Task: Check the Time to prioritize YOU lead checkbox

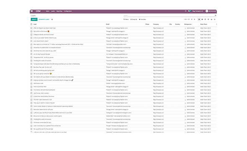Action: (31, 87)
